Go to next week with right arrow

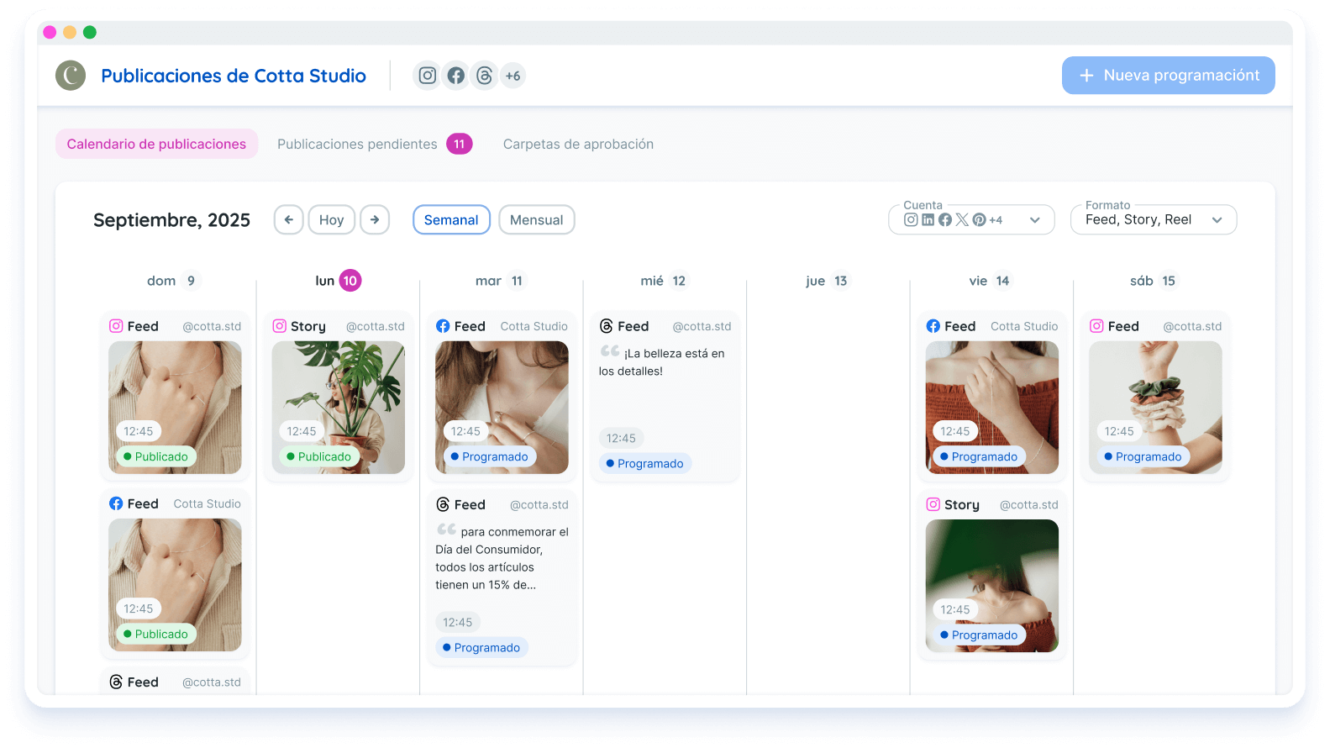[375, 220]
